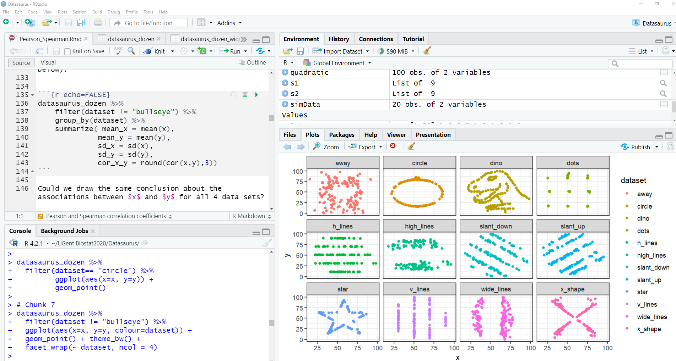Click the spell check ABC icon
This screenshot has width=676, height=361.
pyautogui.click(x=118, y=51)
